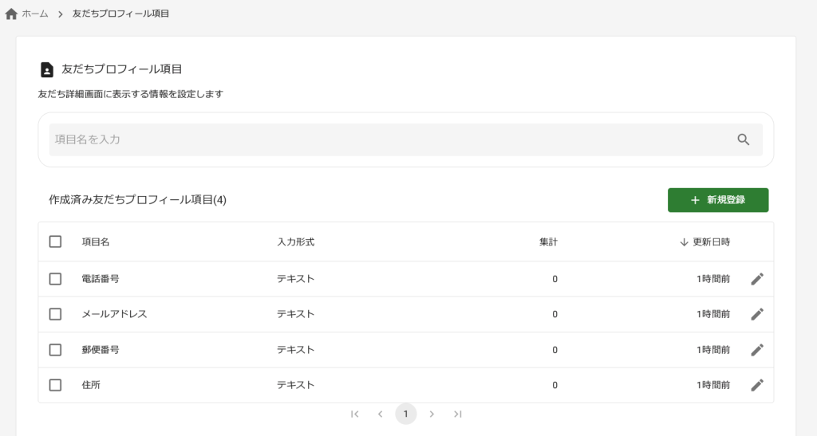Click the home icon in breadcrumb
This screenshot has width=817, height=436.
click(11, 14)
